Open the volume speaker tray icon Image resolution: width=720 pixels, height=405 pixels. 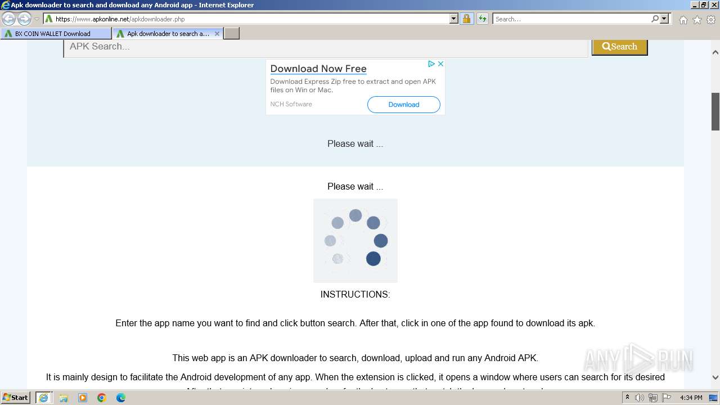[640, 398]
